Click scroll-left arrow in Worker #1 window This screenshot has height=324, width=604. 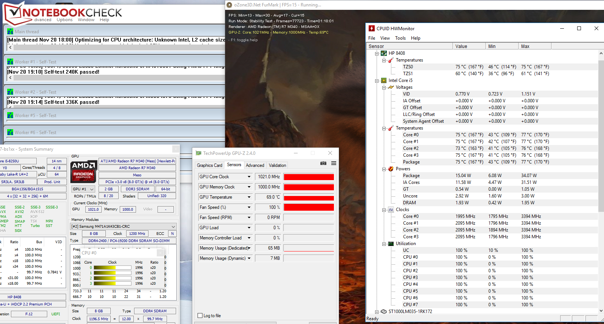(10, 78)
